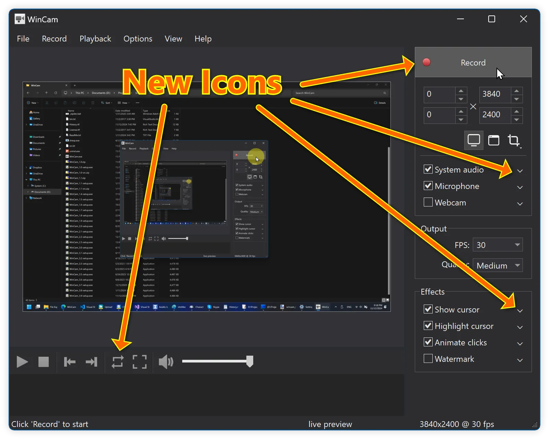
Task: Decrease the height 2400 with down arrow
Action: point(516,120)
